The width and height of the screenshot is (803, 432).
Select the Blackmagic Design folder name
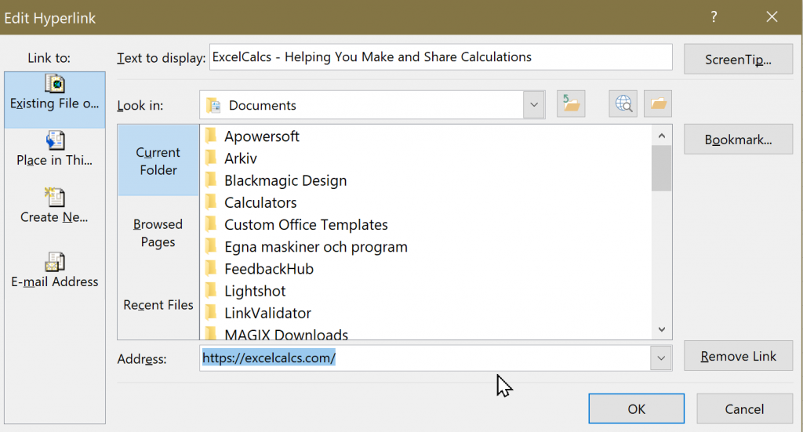click(285, 180)
